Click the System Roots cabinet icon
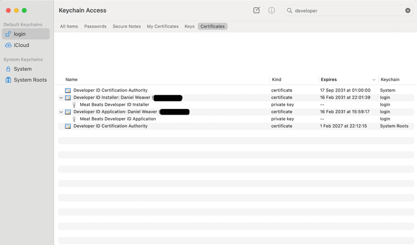The height and width of the screenshot is (245, 417). click(8, 79)
